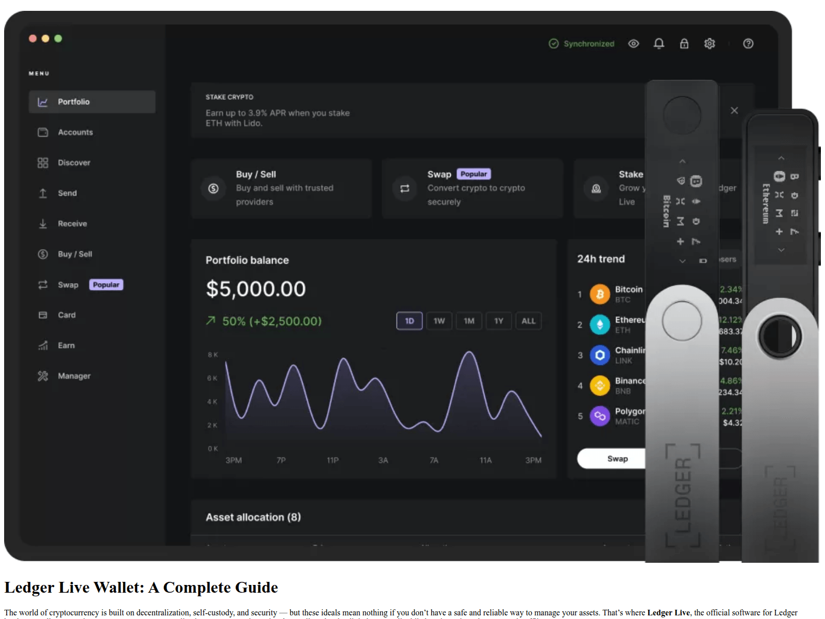Click the lock icon in top bar
825x619 pixels.
tap(684, 44)
